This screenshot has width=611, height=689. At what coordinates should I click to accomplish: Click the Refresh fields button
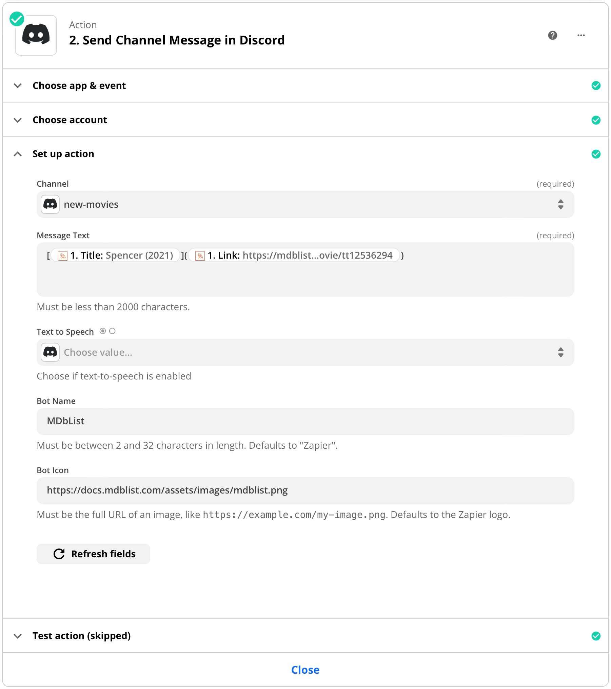pos(93,554)
